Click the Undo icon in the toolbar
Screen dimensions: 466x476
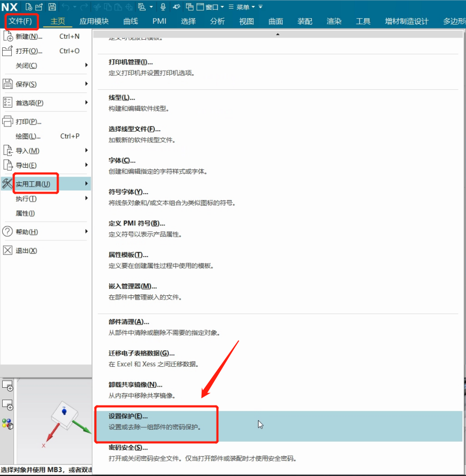65,6
